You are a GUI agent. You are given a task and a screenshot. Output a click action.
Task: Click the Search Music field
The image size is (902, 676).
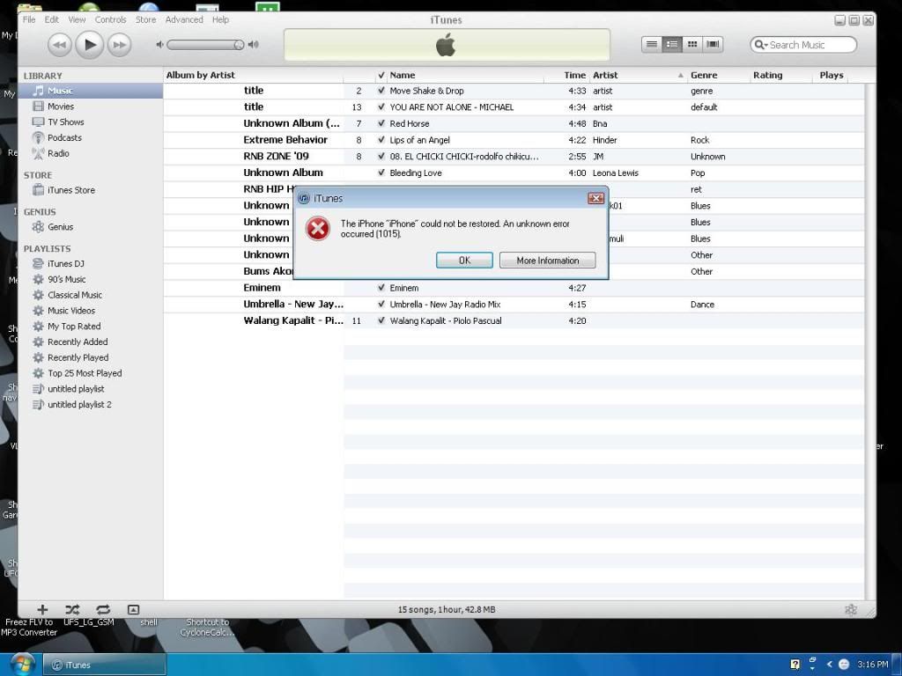click(x=803, y=45)
